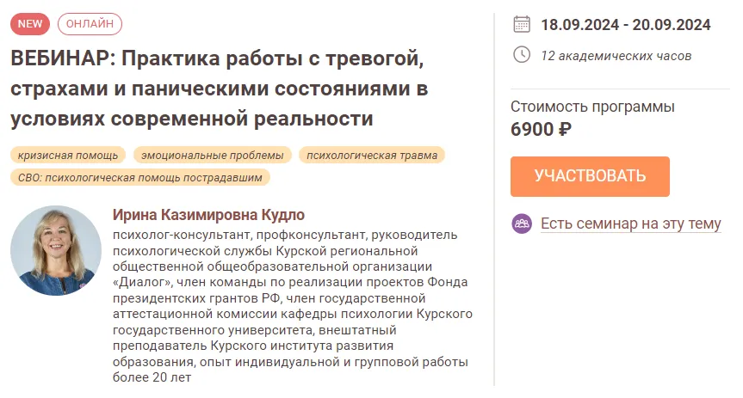The width and height of the screenshot is (743, 398).
Task: Click the purple group icon for seminar
Action: pyautogui.click(x=522, y=223)
